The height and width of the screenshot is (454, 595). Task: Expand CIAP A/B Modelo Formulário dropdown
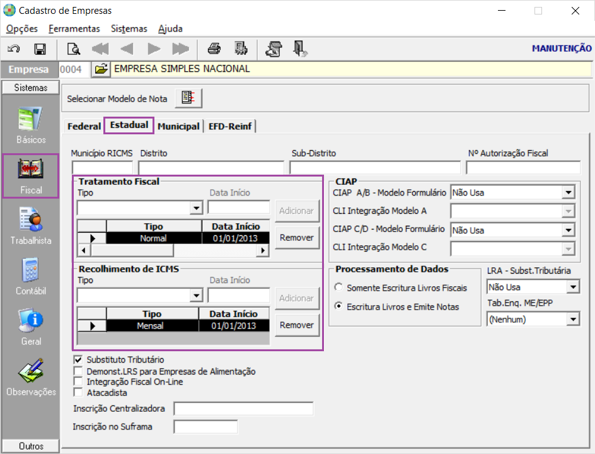click(x=568, y=192)
